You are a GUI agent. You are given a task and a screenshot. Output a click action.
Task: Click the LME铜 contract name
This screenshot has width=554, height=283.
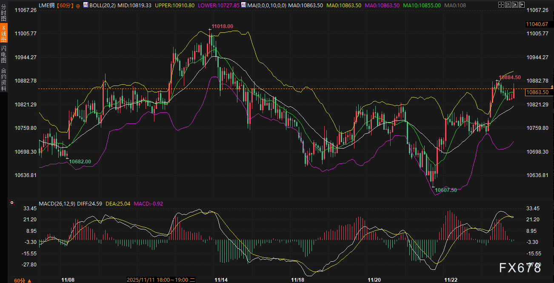point(47,5)
